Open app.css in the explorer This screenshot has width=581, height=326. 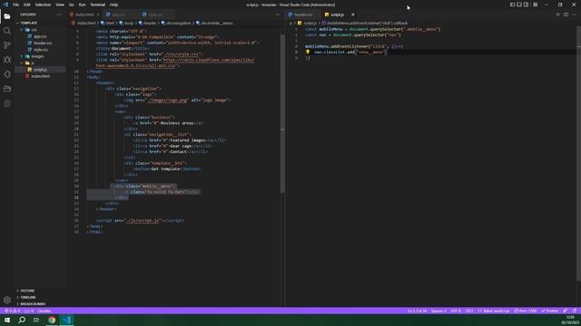coord(40,36)
